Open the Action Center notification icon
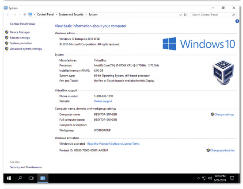The width and height of the screenshot is (243, 189). tap(232, 178)
